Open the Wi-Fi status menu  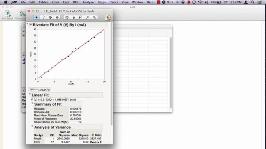200,2
